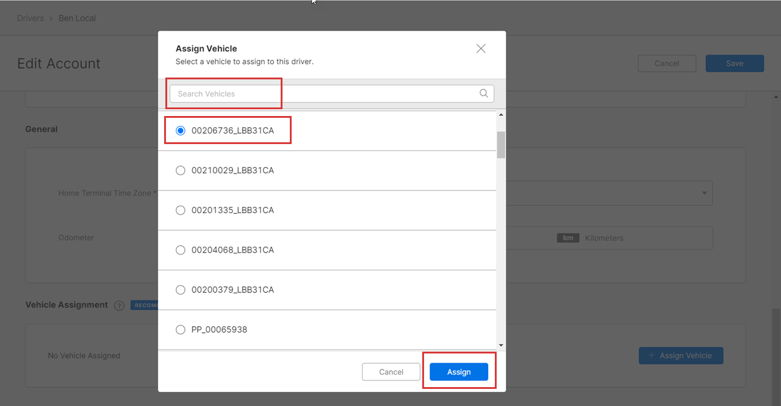This screenshot has height=406, width=781.
Task: Click the vehicle list scrollbar thumb
Action: coord(501,145)
